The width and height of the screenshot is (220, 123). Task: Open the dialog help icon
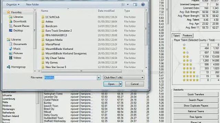[x=143, y=4]
